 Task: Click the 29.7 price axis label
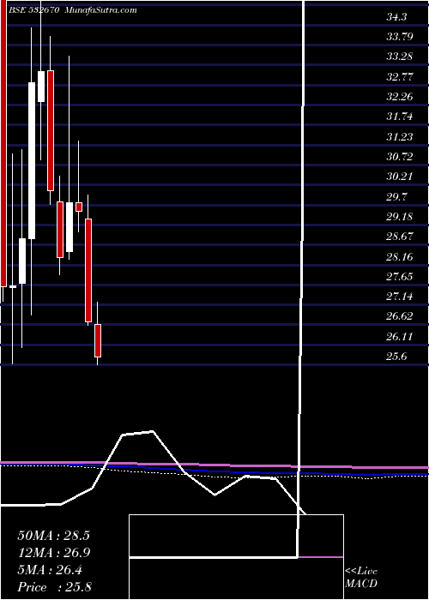pos(396,196)
